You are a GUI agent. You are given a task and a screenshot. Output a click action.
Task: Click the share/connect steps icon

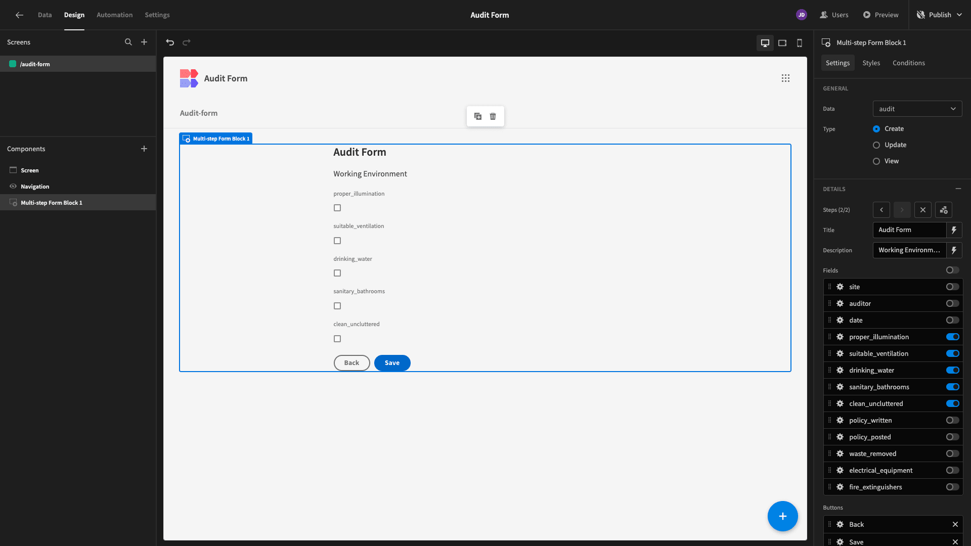[944, 210]
